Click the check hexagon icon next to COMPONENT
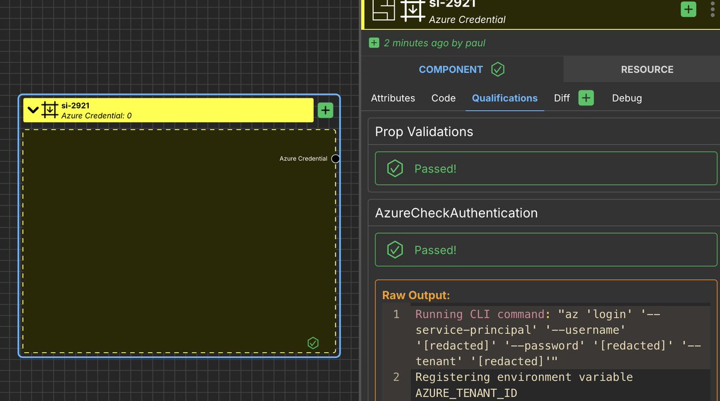 pyautogui.click(x=497, y=70)
